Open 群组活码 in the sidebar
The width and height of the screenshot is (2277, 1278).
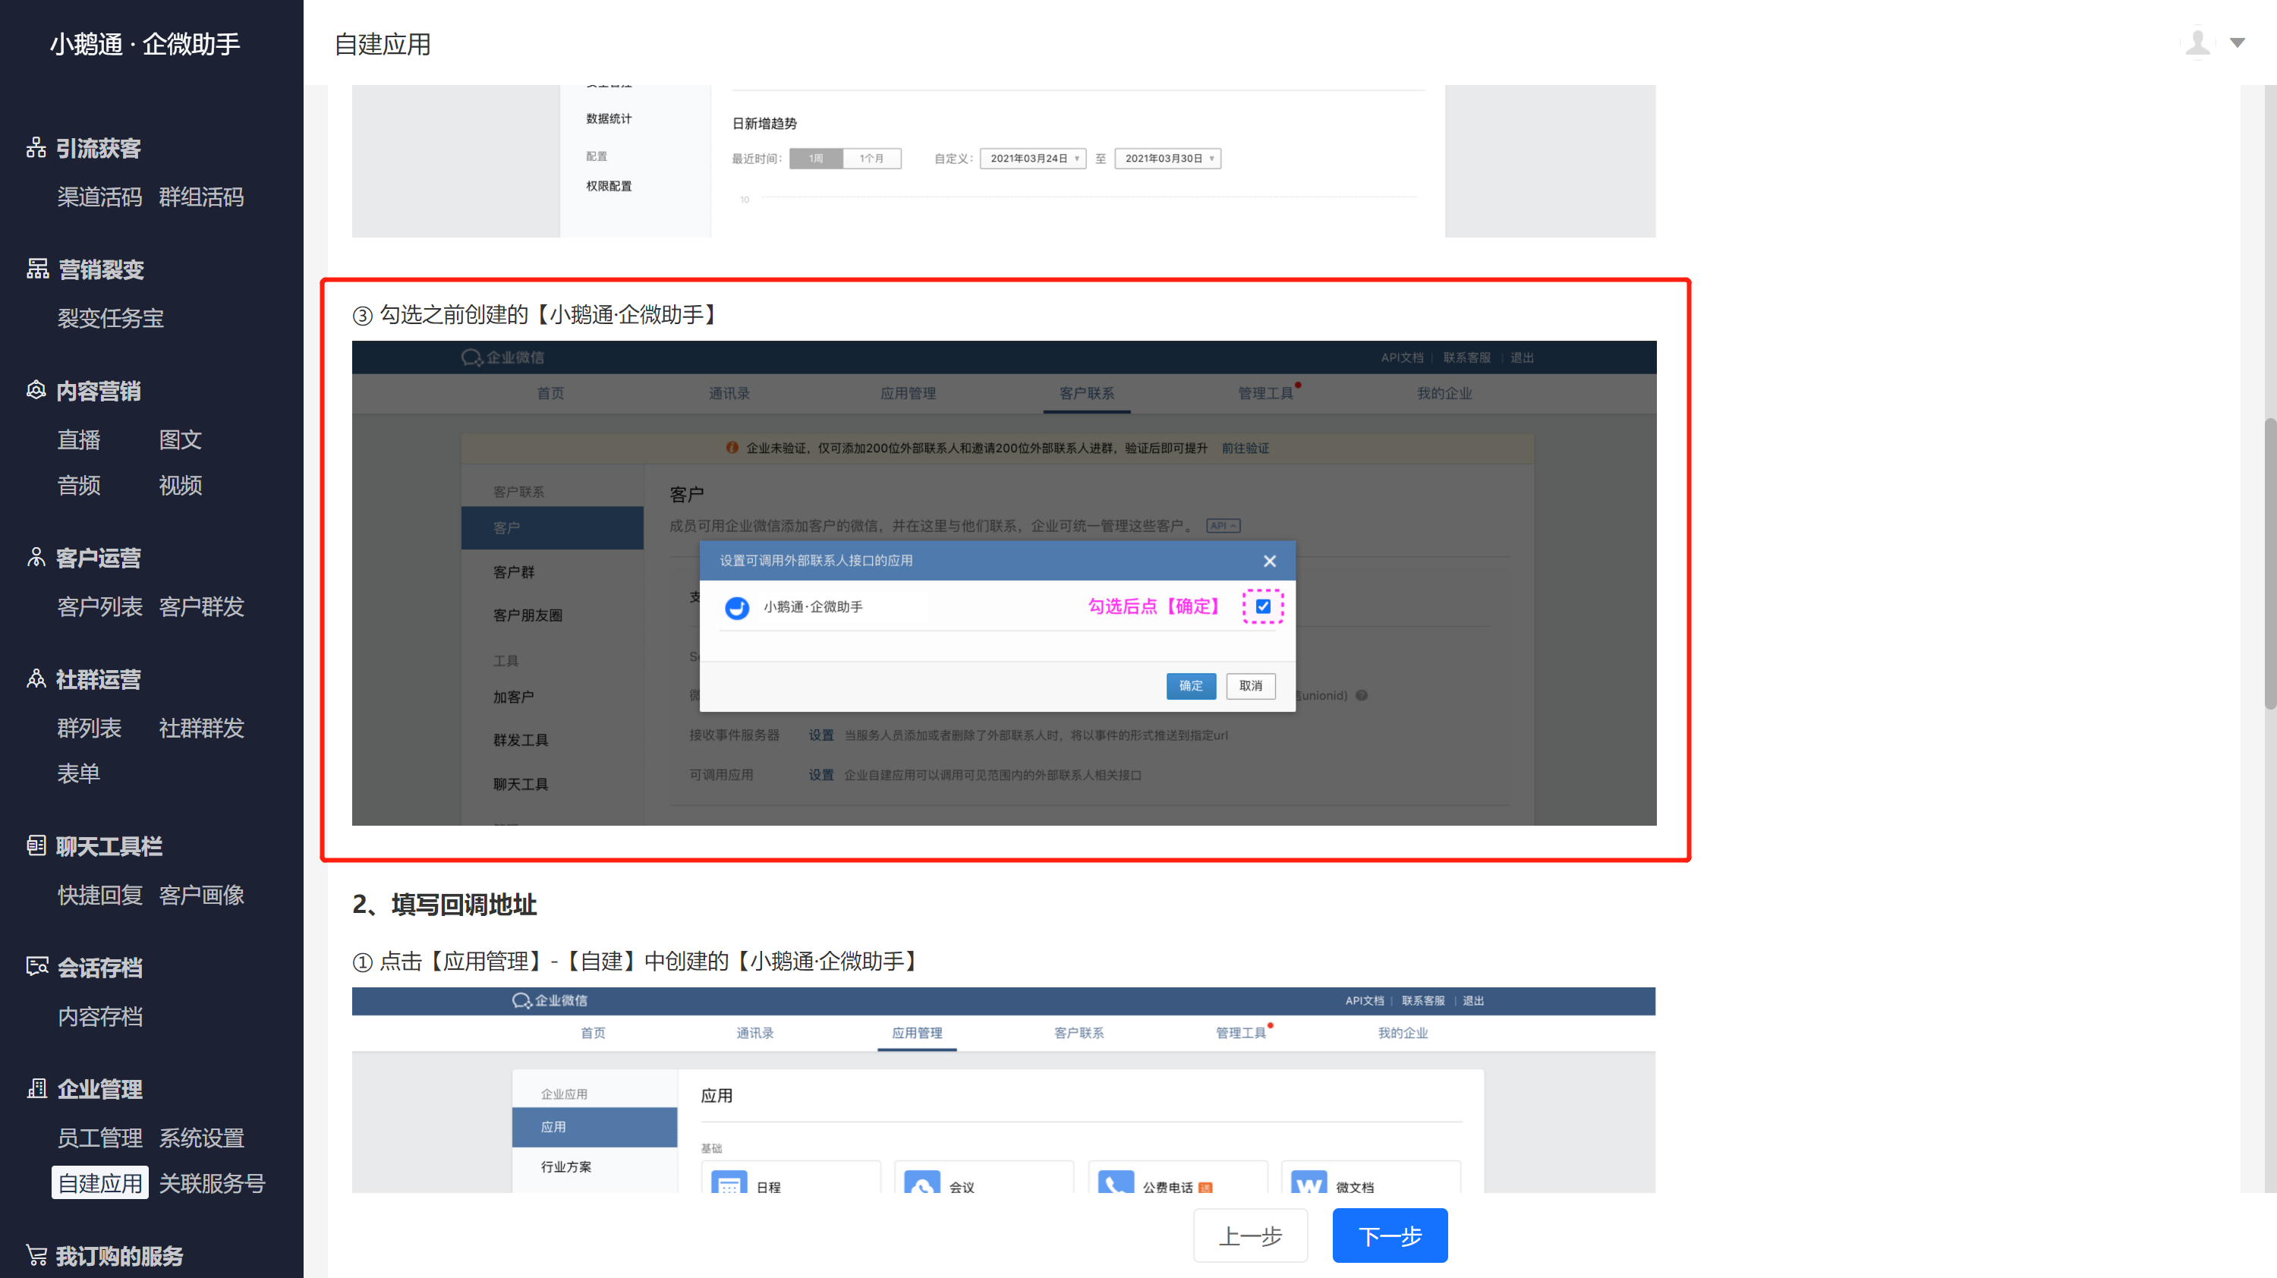click(202, 197)
